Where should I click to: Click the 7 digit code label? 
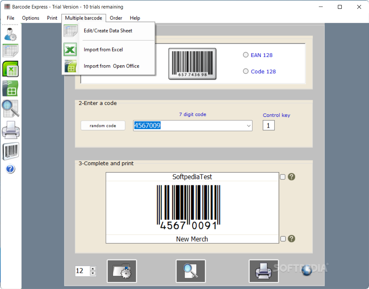pyautogui.click(x=193, y=114)
